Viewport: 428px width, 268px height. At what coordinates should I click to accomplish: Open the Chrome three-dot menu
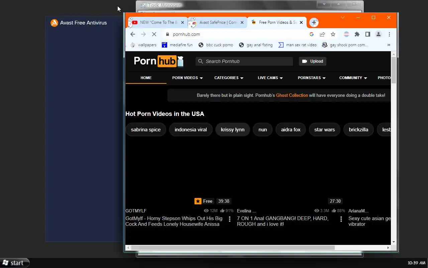coord(389,34)
